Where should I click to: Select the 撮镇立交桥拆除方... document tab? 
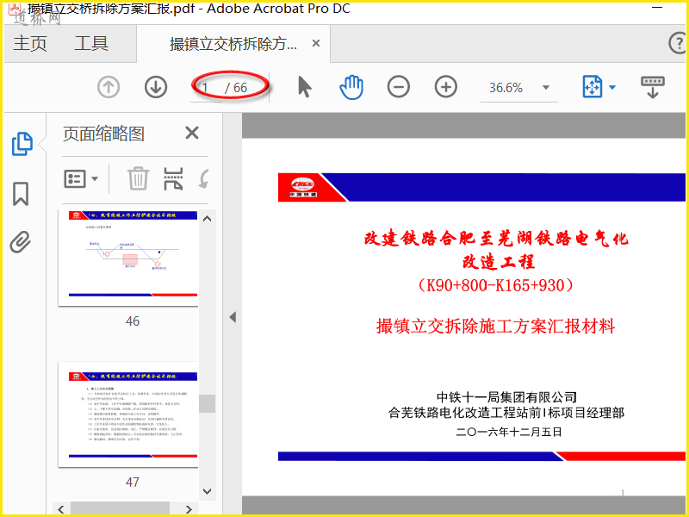coord(233,44)
